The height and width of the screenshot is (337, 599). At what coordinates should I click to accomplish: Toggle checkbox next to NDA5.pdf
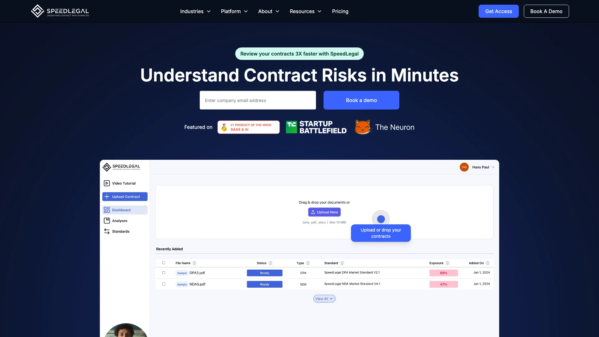pos(163,284)
